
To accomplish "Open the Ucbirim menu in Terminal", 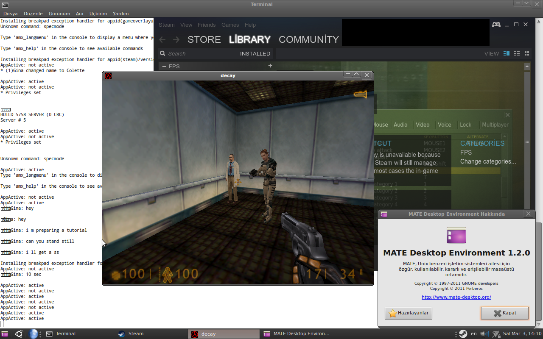I will [98, 14].
